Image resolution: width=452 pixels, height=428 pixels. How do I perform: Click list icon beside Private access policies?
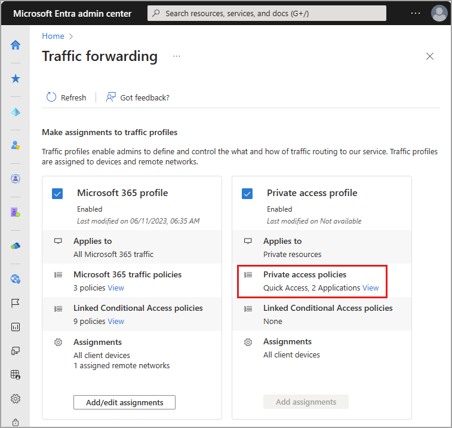coord(248,275)
